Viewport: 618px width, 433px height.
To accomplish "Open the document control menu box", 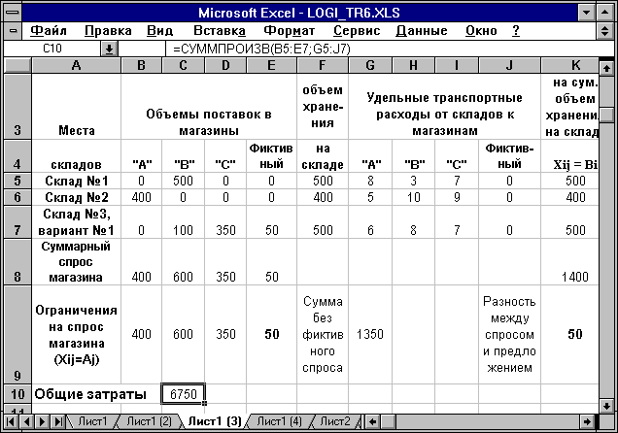I will 13,31.
